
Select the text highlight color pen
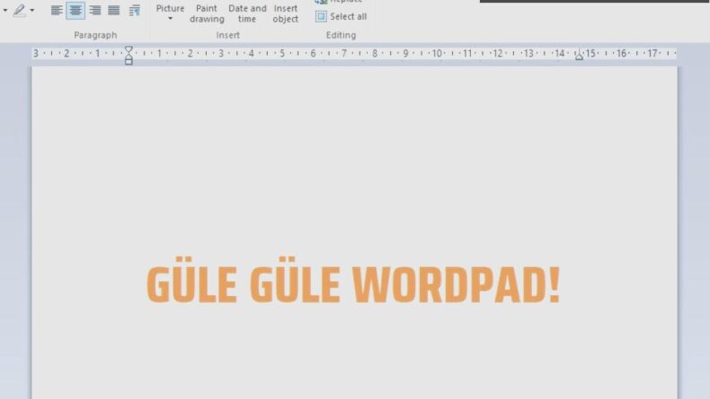[19, 11]
